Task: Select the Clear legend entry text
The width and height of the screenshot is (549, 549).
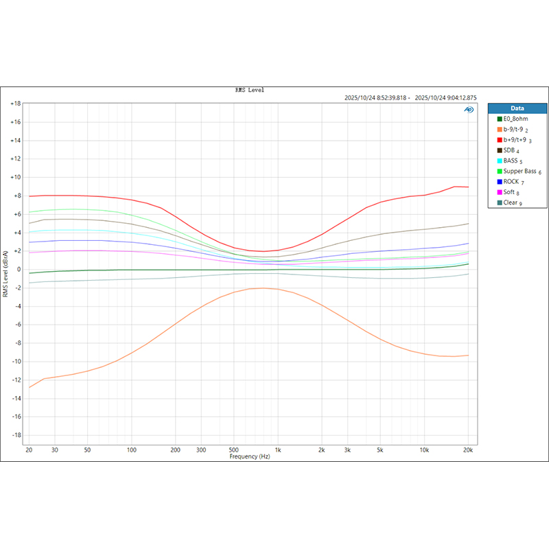Action: [511, 202]
